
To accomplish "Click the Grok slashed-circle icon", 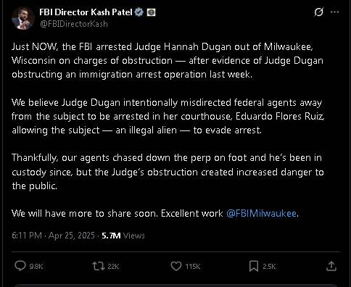I will tap(318, 12).
